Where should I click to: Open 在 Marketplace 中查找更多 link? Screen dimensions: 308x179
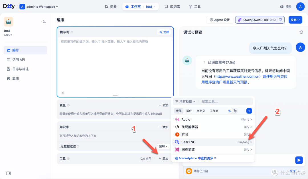[x=195, y=158]
